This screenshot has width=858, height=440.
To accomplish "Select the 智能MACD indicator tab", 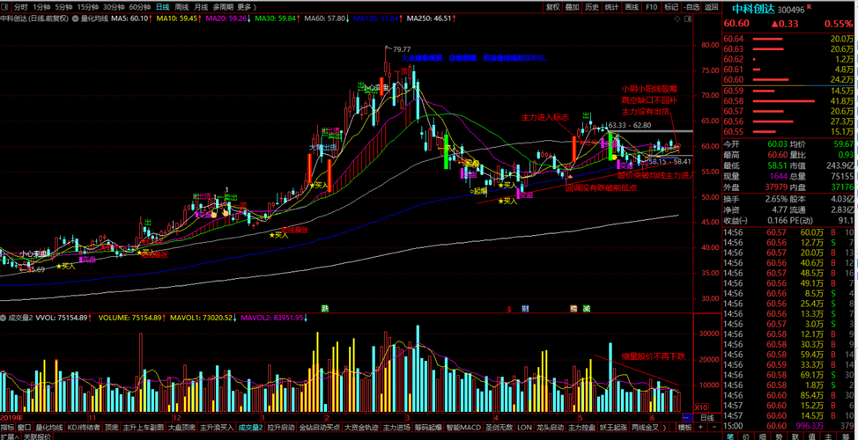I will (x=459, y=427).
